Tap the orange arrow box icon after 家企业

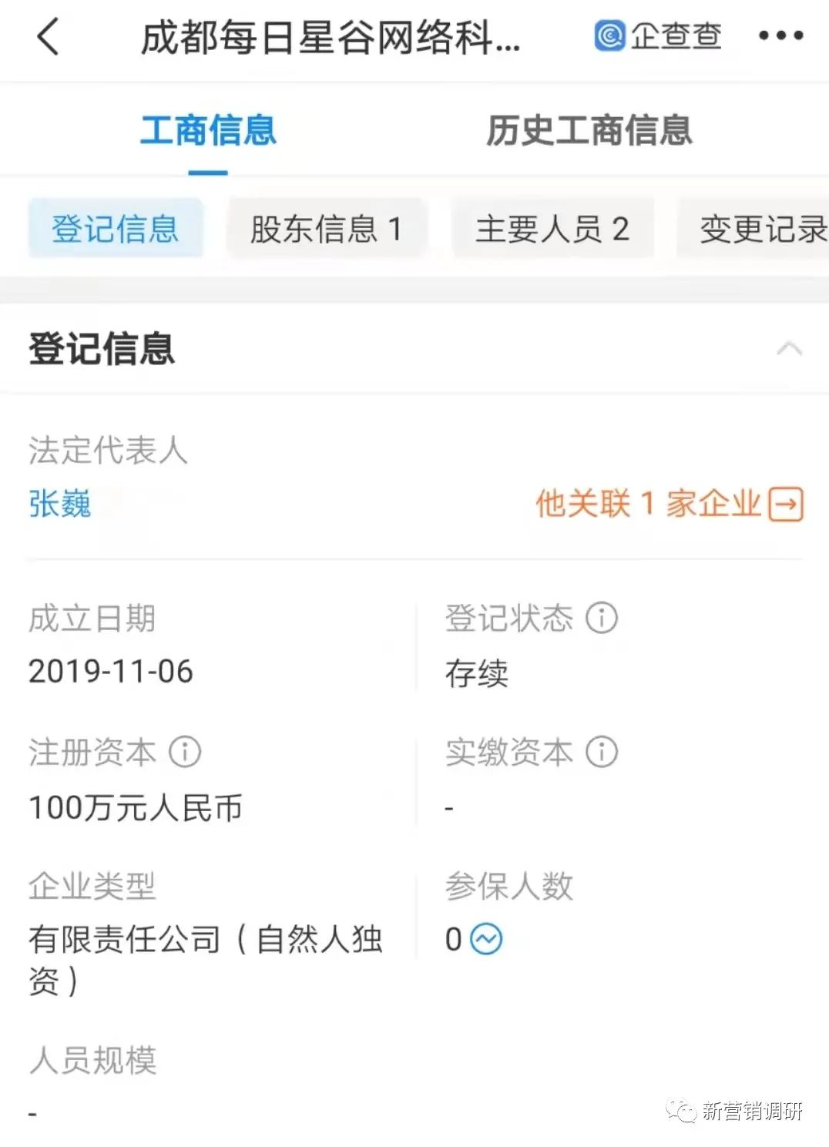[x=786, y=505]
